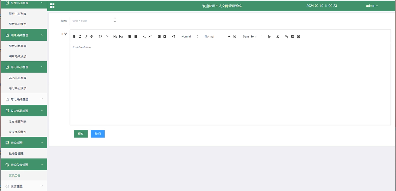
Task: Submit the form with 提交 button
Action: tap(81, 134)
